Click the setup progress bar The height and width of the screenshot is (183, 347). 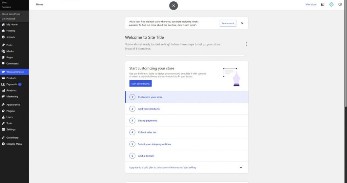click(185, 55)
